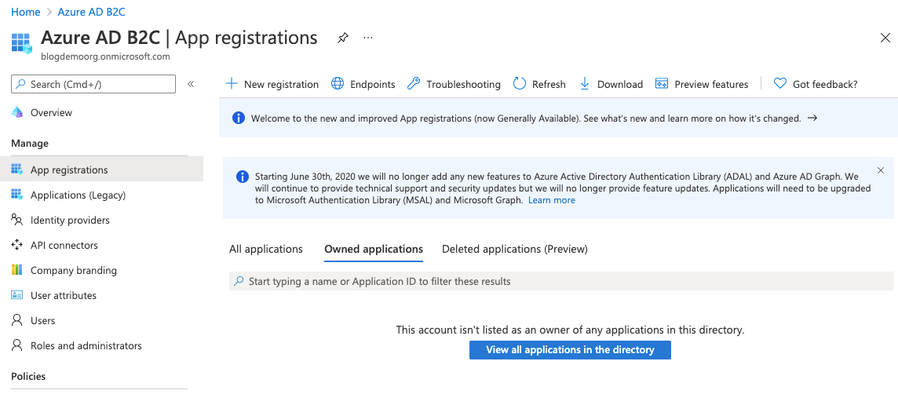Click the globe Endpoints icon
The image size is (898, 394).
[338, 84]
